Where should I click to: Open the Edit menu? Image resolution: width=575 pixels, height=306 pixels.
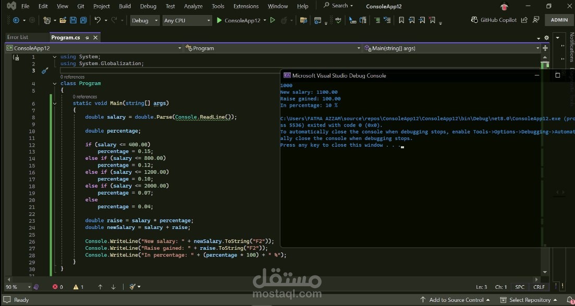[x=43, y=6]
